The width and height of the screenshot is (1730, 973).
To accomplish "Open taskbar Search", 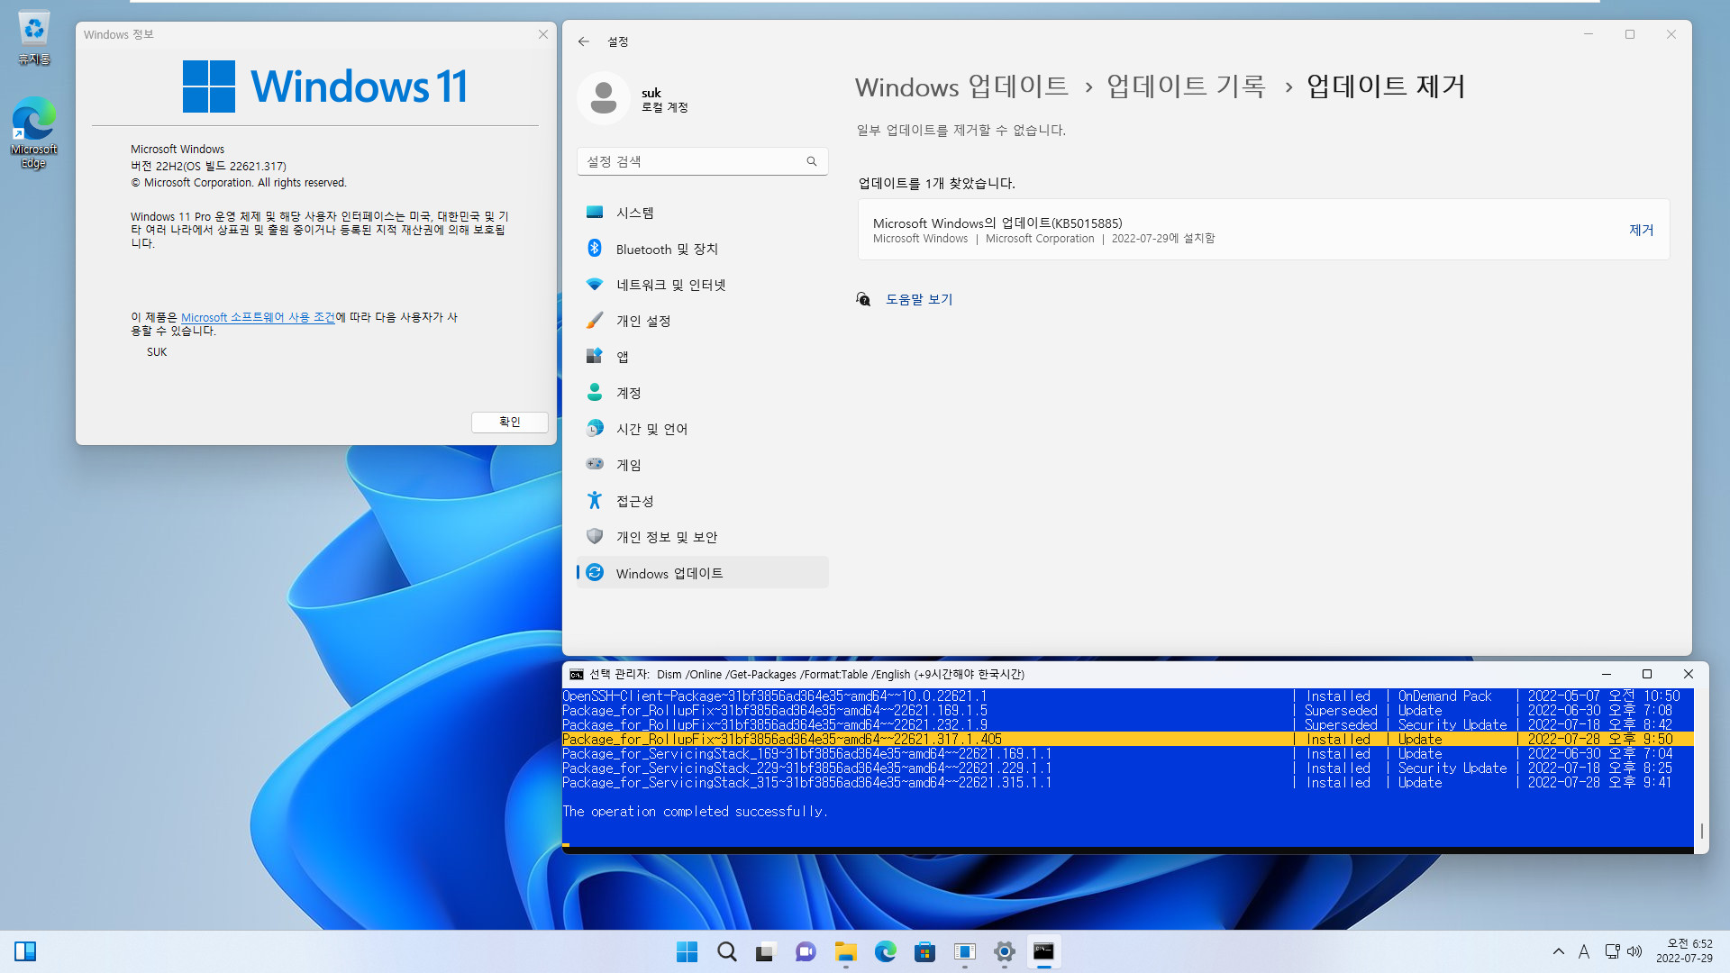I will (x=726, y=951).
